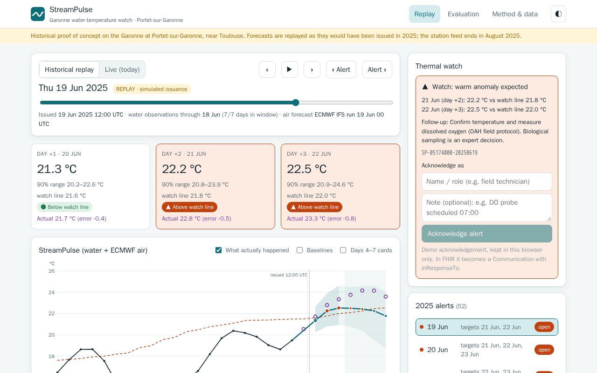Open the Replay tab

(424, 14)
